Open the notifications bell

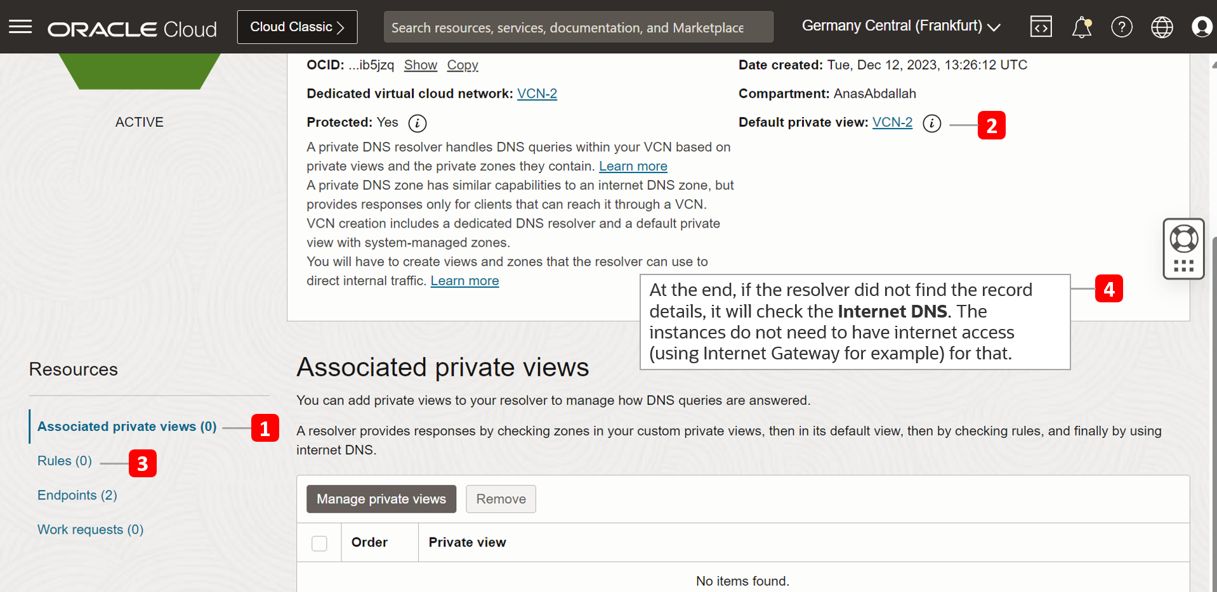(1082, 27)
